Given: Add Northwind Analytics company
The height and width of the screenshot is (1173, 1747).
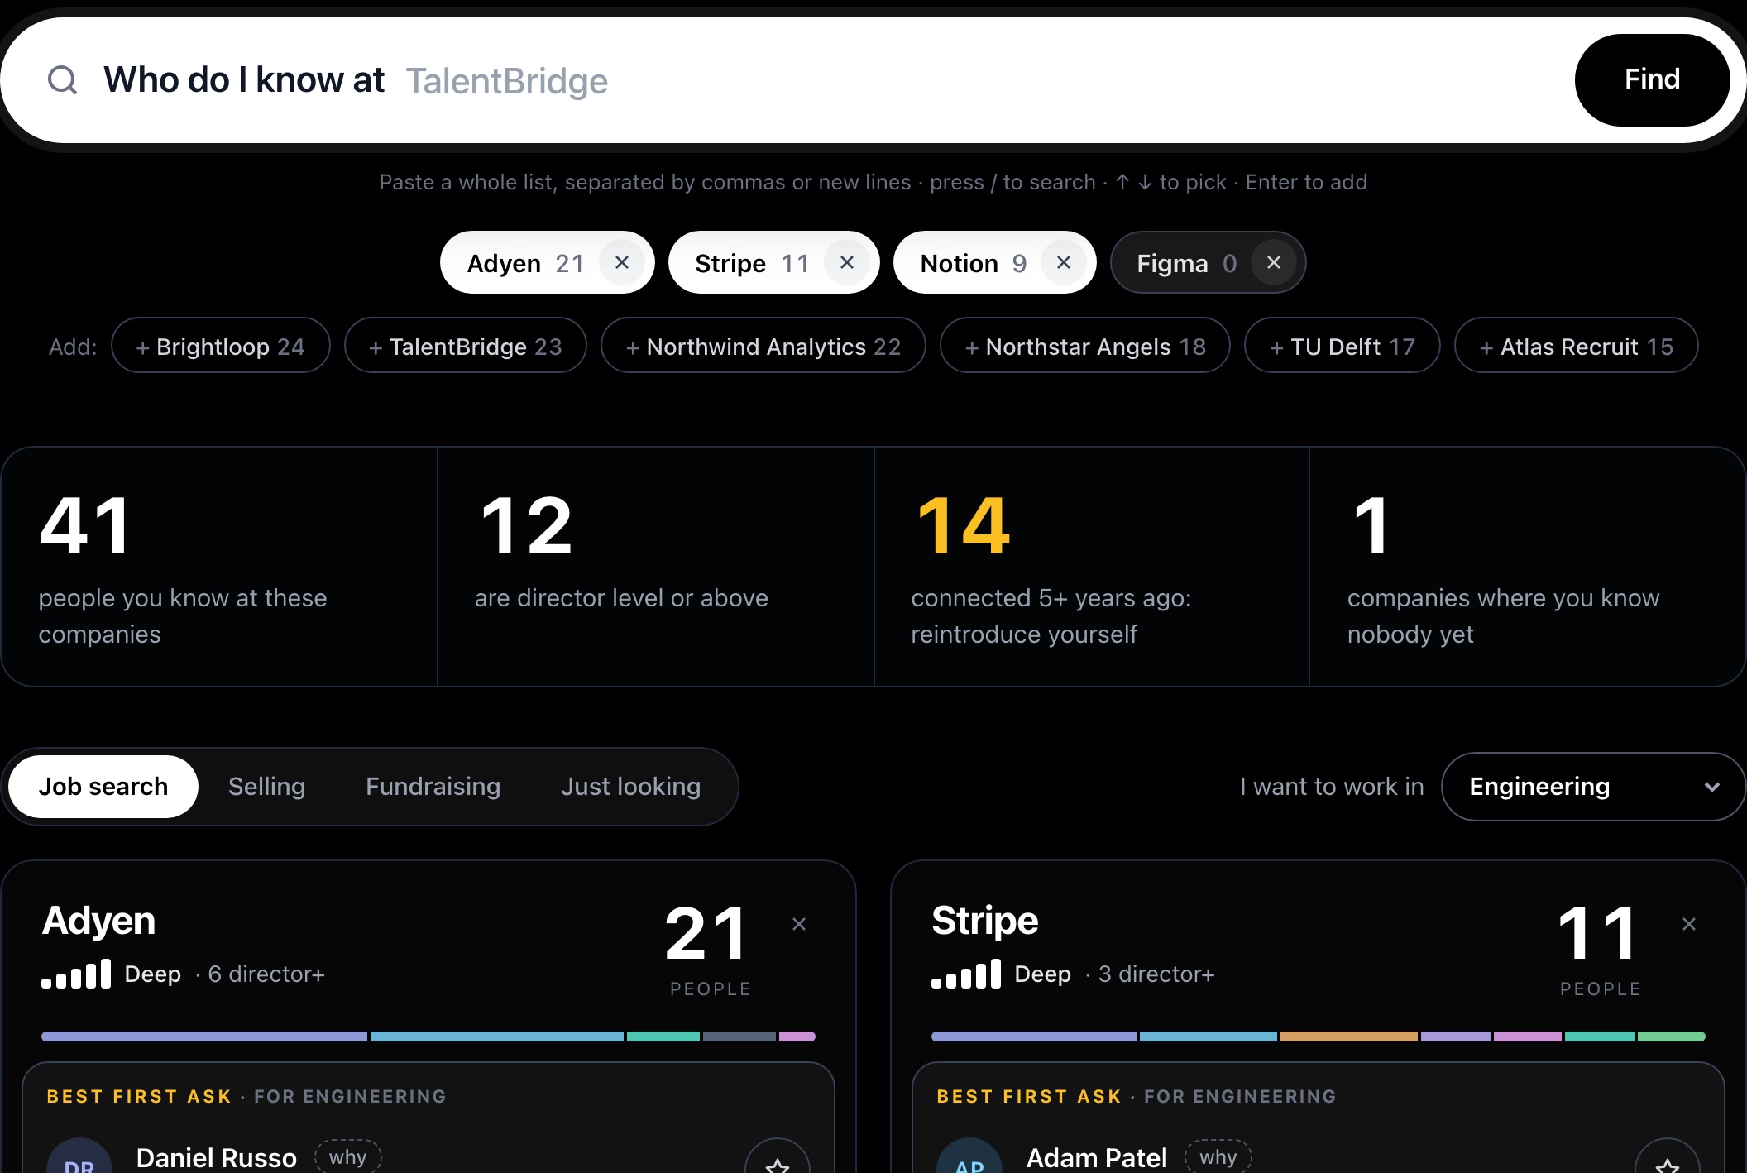Looking at the screenshot, I should (x=763, y=346).
